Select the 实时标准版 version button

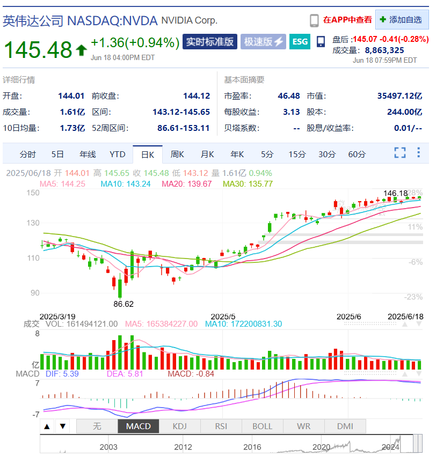click(x=210, y=42)
